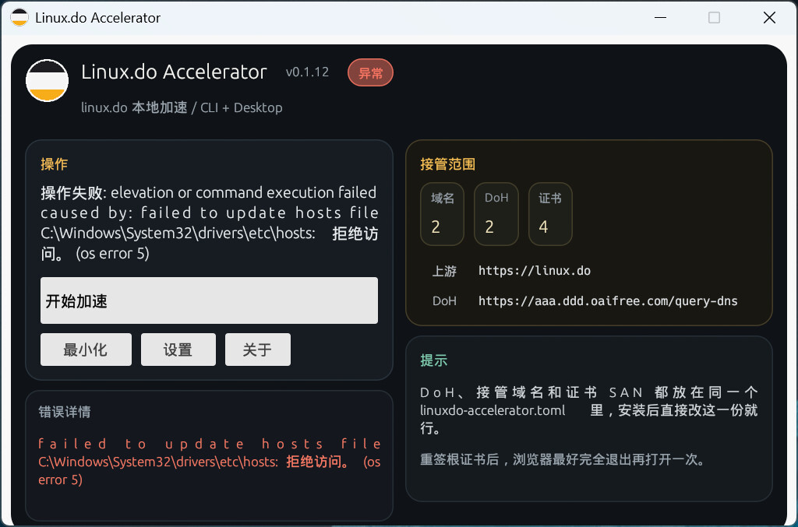Click the 最小化 button
Viewport: 798px width, 527px height.
86,350
